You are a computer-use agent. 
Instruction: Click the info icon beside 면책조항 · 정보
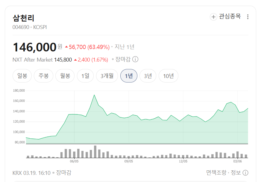pos(245,173)
